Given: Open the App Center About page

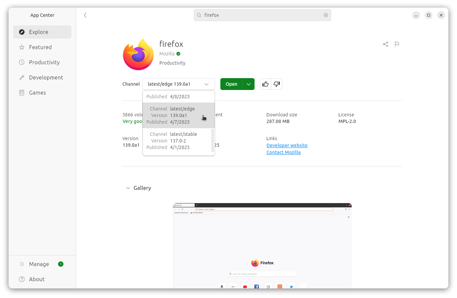Looking at the screenshot, I should click(36, 279).
